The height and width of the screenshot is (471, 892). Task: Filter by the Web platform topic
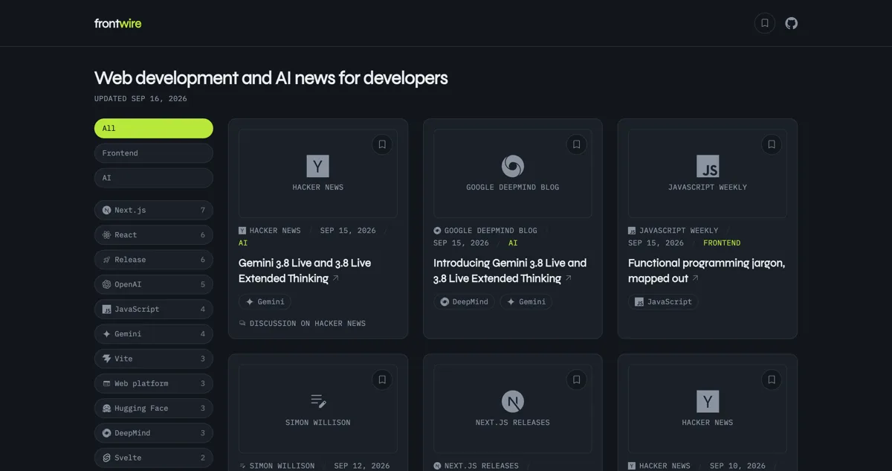click(154, 383)
